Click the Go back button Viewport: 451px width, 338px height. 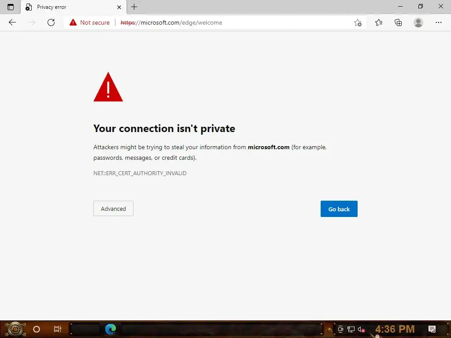[x=339, y=209]
